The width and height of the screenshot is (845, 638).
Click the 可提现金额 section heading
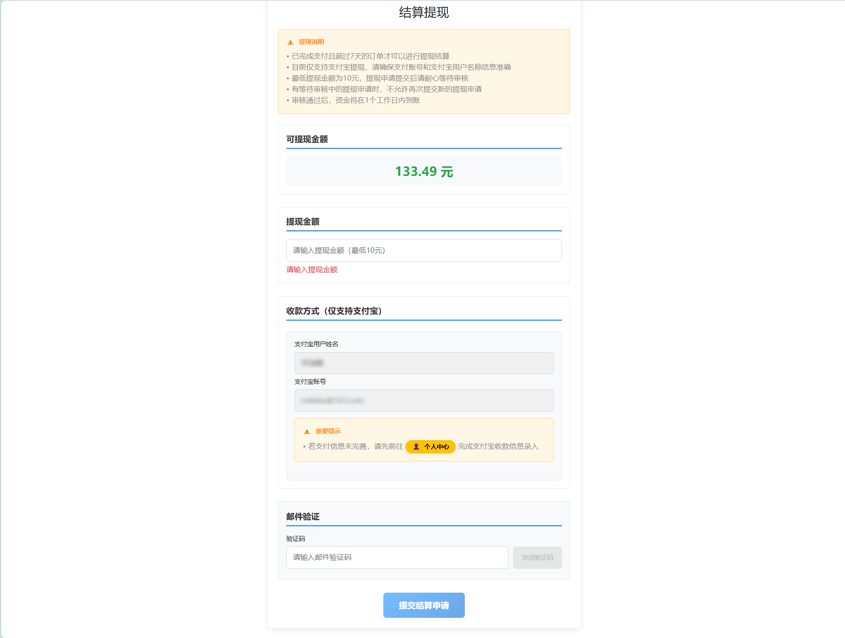[x=307, y=139]
